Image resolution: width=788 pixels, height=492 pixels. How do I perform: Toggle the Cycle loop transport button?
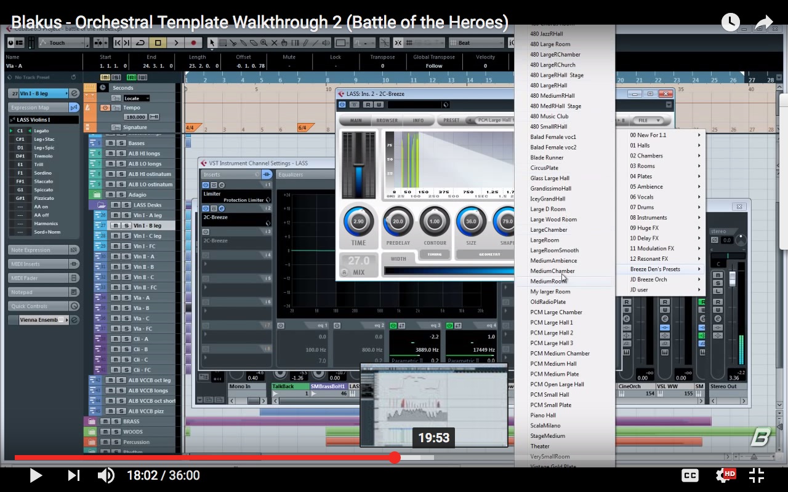[x=140, y=42]
